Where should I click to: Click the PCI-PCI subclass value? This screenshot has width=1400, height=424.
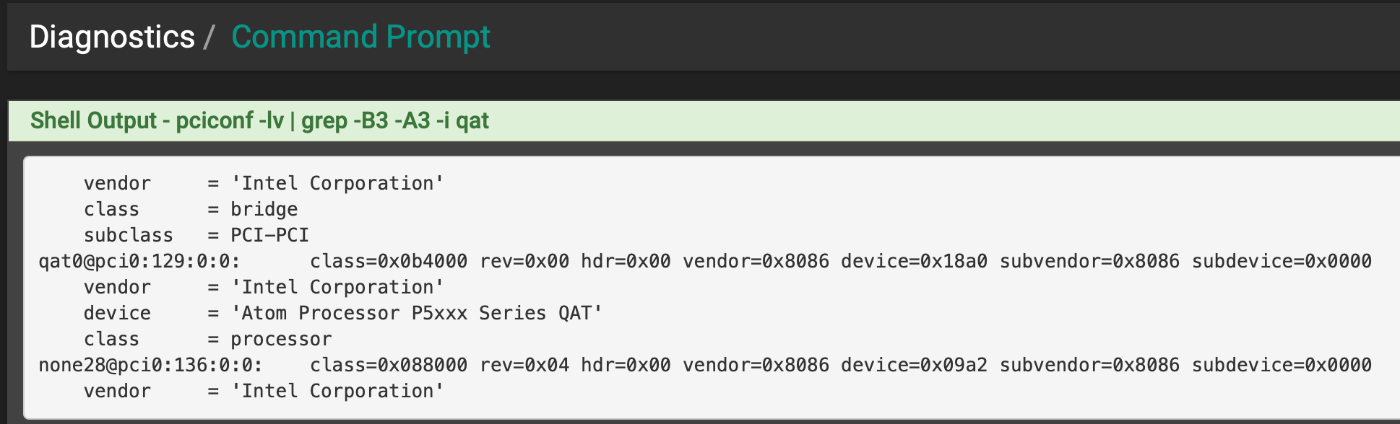point(269,235)
